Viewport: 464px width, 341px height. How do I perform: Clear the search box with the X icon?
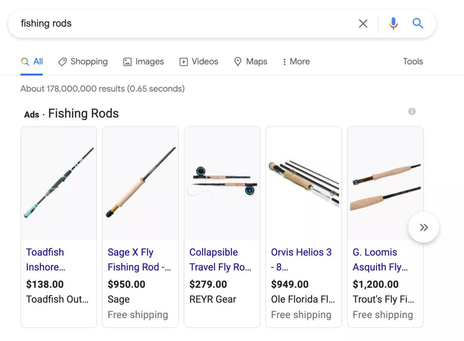coord(363,24)
